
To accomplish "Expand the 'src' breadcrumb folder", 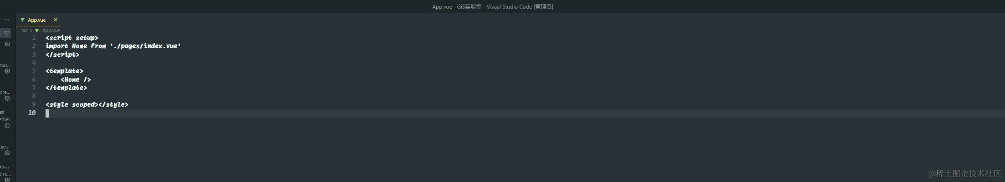I will click(25, 30).
